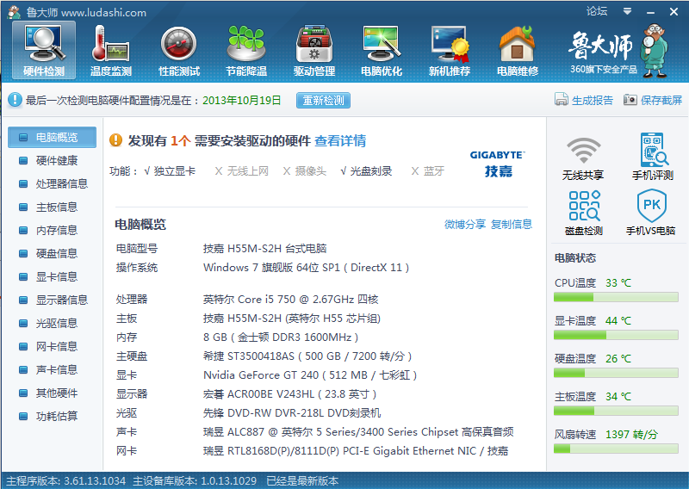The height and width of the screenshot is (489, 689).
Task: Open 新机推荐 new PC recommendations
Action: point(450,50)
